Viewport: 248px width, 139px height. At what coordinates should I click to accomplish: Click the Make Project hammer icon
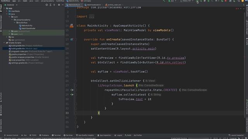(x=164, y=1)
